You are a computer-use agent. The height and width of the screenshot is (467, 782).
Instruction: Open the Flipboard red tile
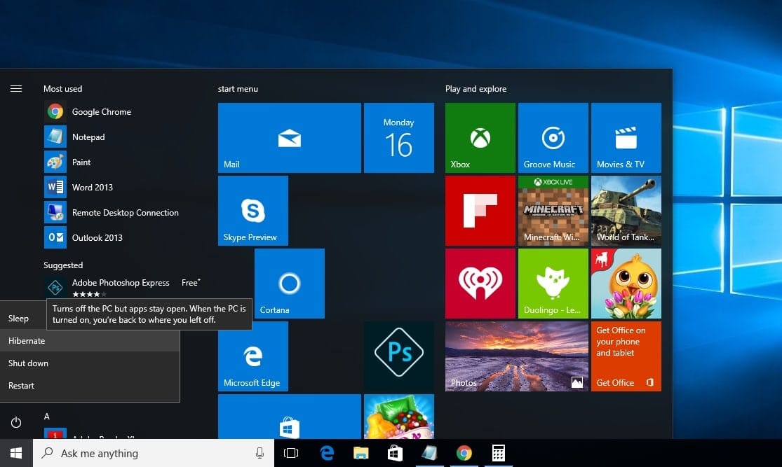coord(480,211)
